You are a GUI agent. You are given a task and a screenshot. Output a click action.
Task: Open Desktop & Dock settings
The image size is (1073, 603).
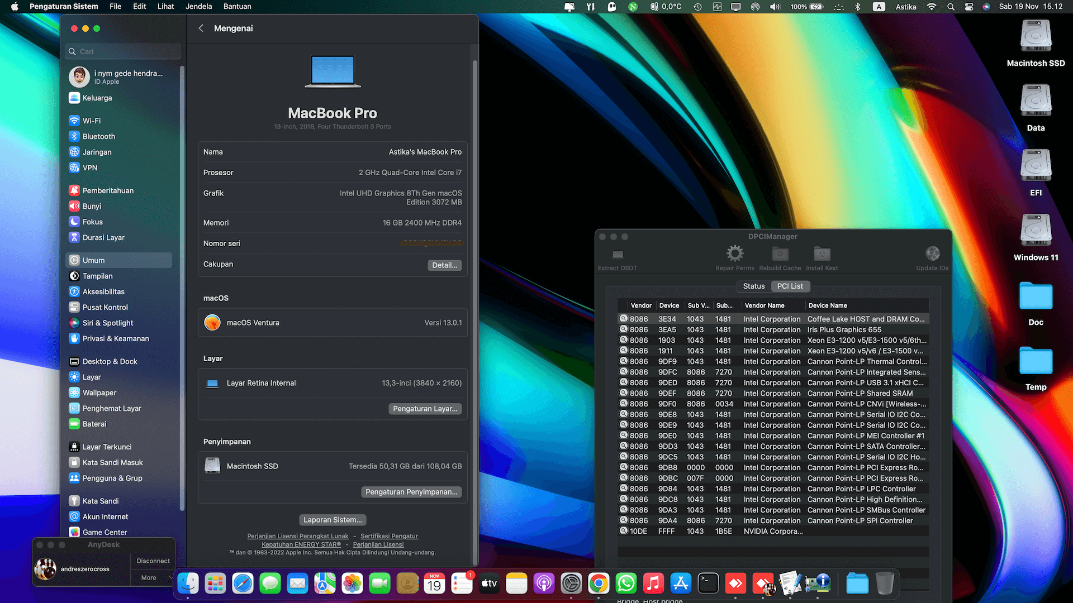point(118,361)
